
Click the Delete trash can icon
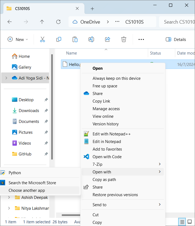pyautogui.click(x=124, y=39)
